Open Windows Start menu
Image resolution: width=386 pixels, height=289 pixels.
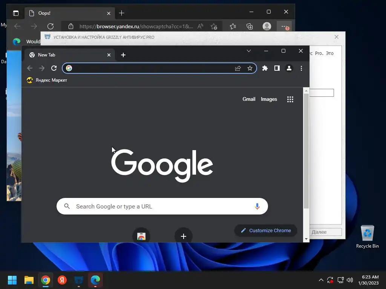(x=12, y=280)
